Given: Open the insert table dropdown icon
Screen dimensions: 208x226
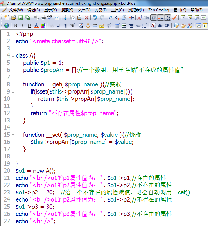Looking at the screenshot, I should pos(117,26).
